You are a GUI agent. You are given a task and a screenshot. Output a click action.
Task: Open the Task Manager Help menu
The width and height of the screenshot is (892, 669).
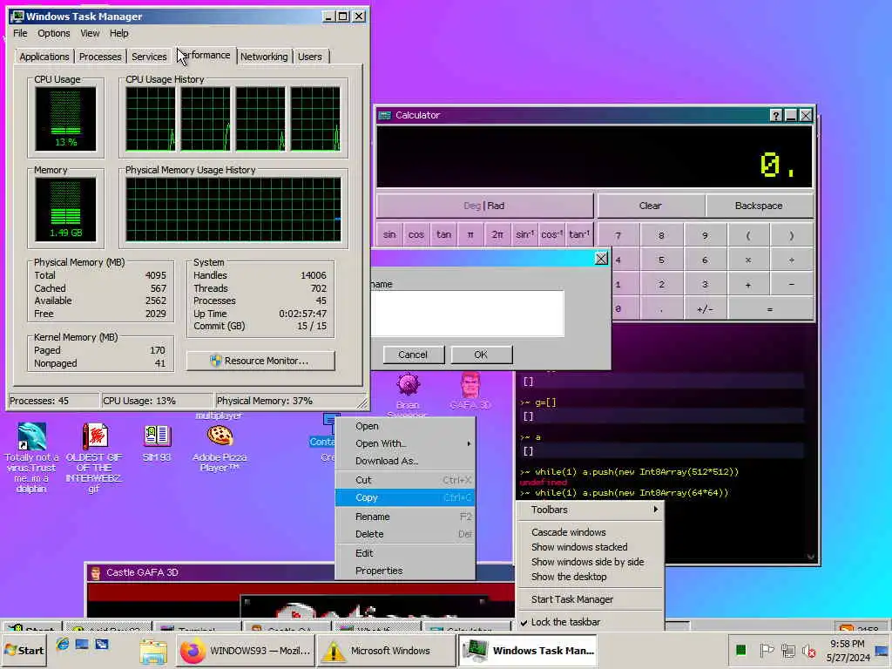118,34
